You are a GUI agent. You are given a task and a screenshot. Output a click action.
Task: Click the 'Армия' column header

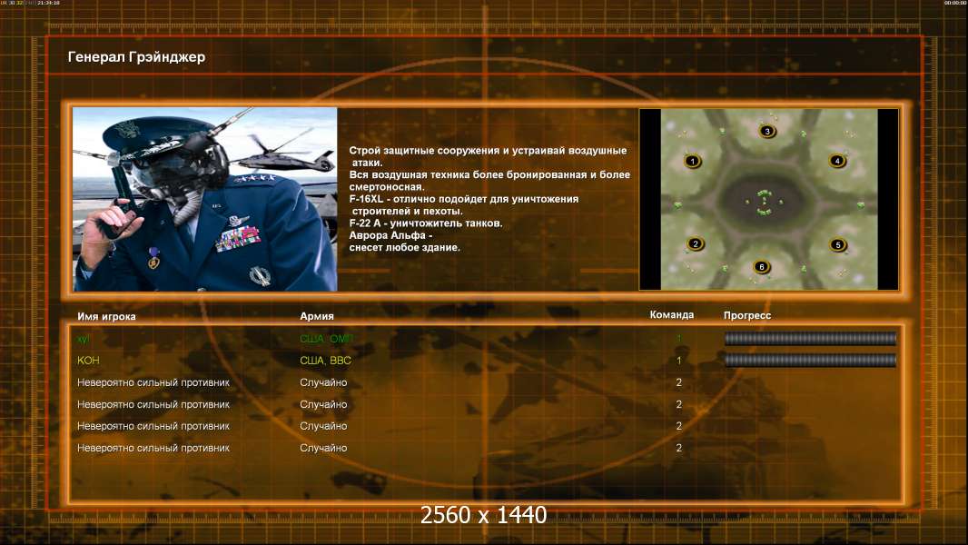[x=317, y=316]
